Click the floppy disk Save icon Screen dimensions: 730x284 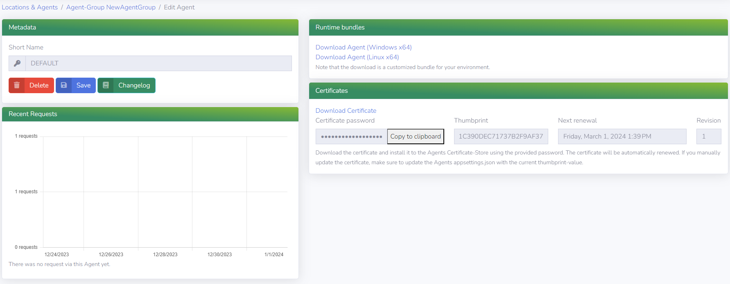click(64, 85)
